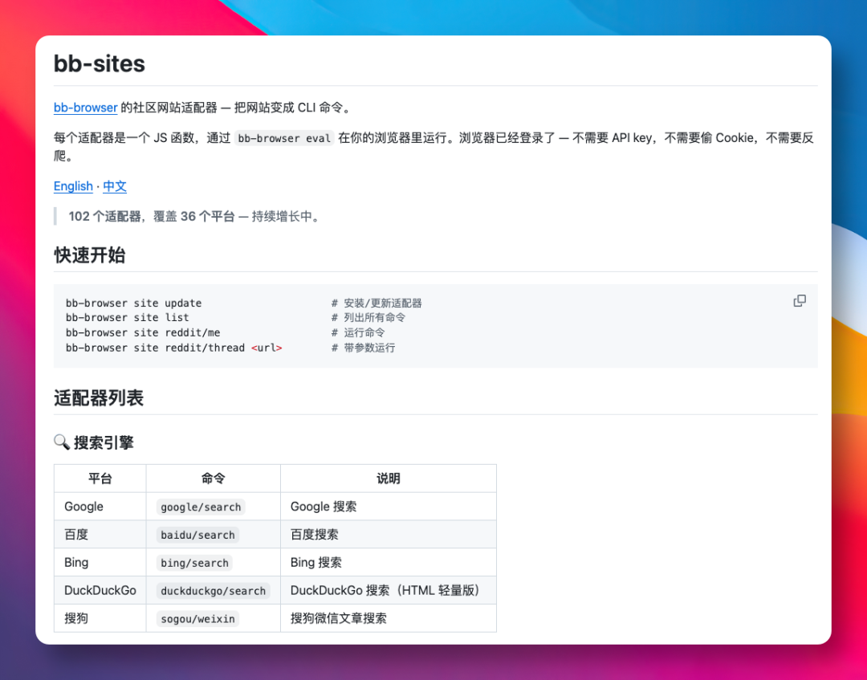Select the google/search command code
This screenshot has width=867, height=680.
tap(201, 507)
